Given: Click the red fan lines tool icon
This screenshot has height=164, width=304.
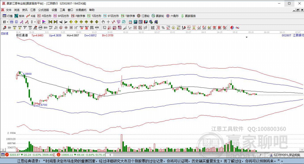Looking at the screenshot, I should [109, 28].
